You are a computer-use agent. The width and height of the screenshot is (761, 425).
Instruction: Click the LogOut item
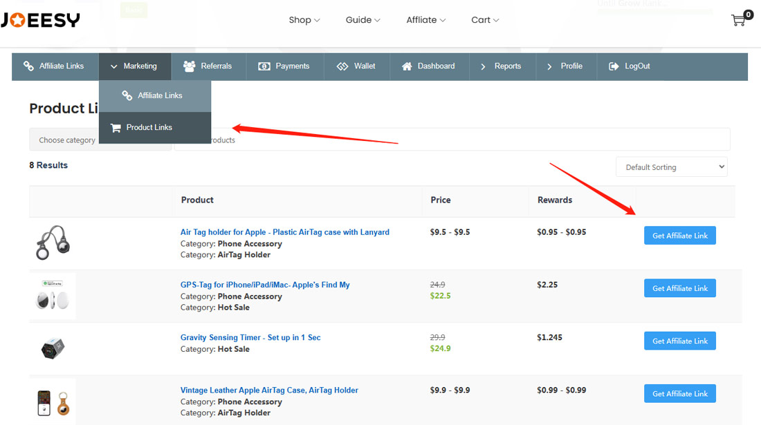(630, 66)
